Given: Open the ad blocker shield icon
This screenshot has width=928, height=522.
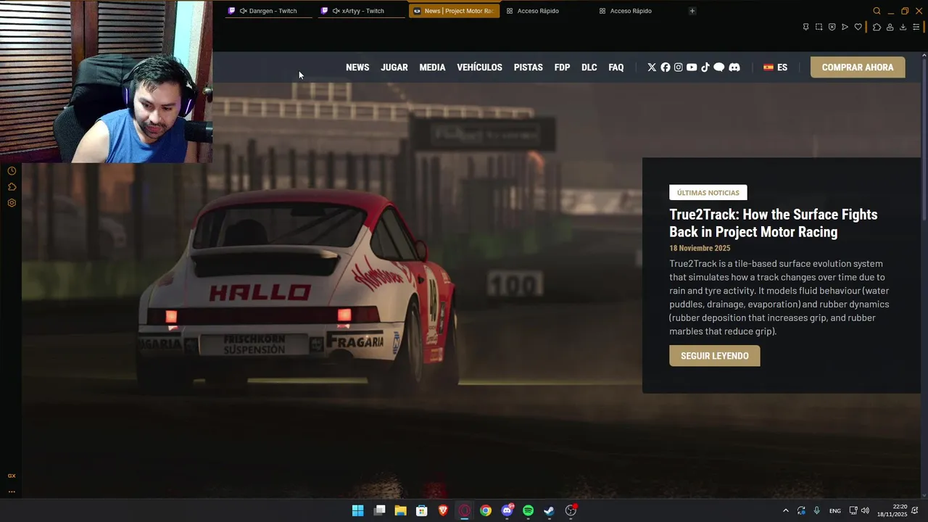Looking at the screenshot, I should (832, 27).
